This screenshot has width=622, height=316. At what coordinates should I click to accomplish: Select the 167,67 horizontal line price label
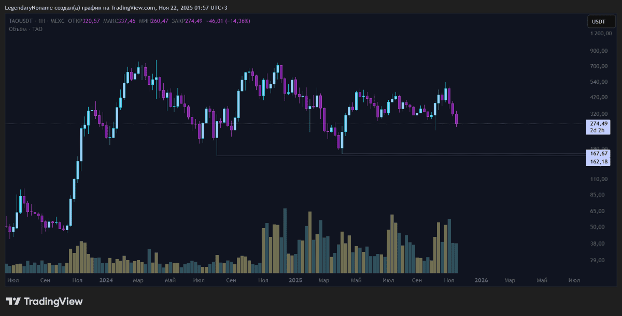(x=598, y=154)
